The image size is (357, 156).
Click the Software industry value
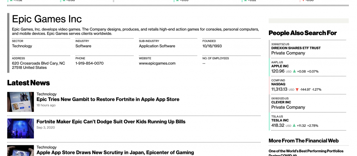[x=83, y=46]
